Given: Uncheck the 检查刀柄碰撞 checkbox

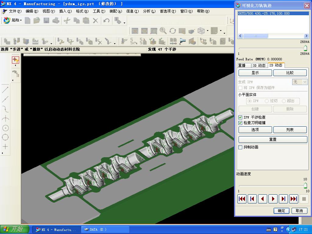Looking at the screenshot, I should pyautogui.click(x=240, y=123).
